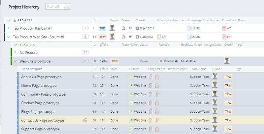Open the Blogs Page prototype story
The height and width of the screenshot is (134, 264).
click(x=38, y=112)
